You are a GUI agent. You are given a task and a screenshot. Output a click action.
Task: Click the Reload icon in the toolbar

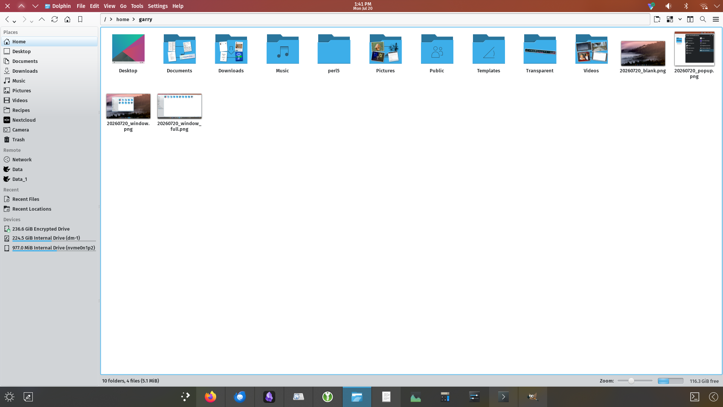point(55,19)
